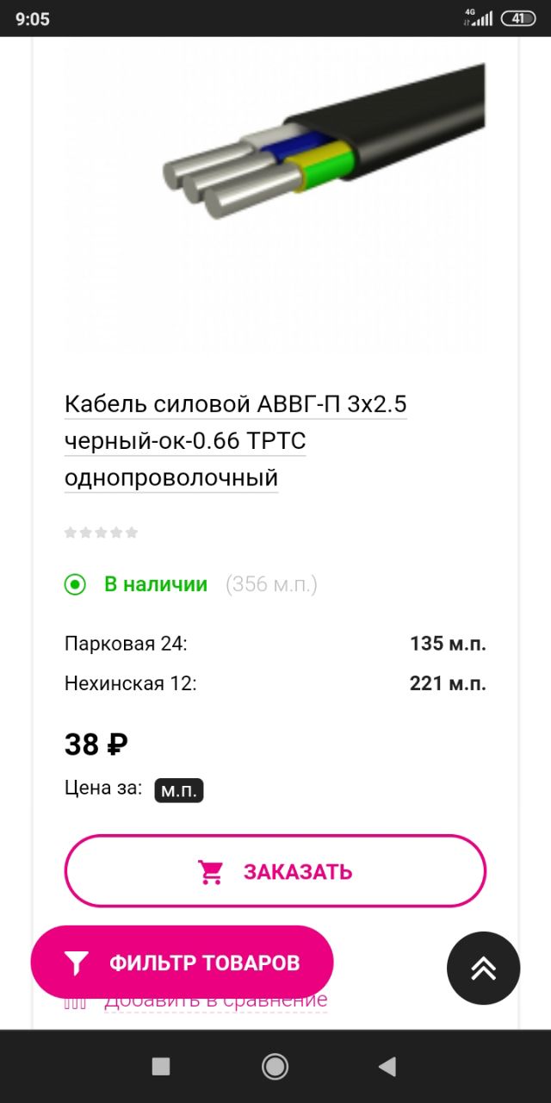This screenshot has height=1103, width=551.
Task: Tap the battery indicator in the status bar
Action: coord(518,18)
